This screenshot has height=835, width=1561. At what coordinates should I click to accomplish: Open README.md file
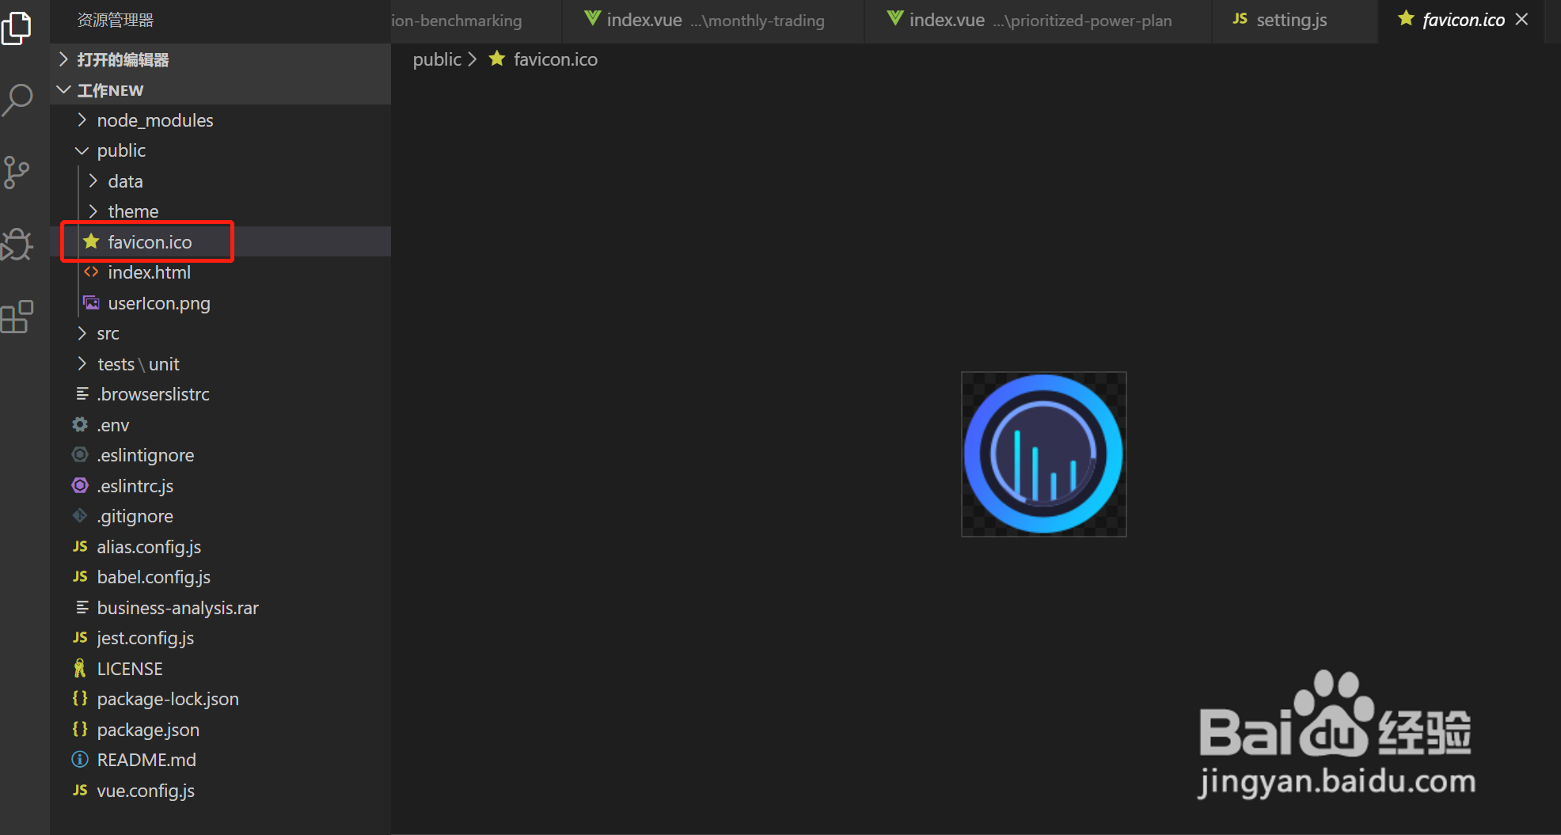220,760
